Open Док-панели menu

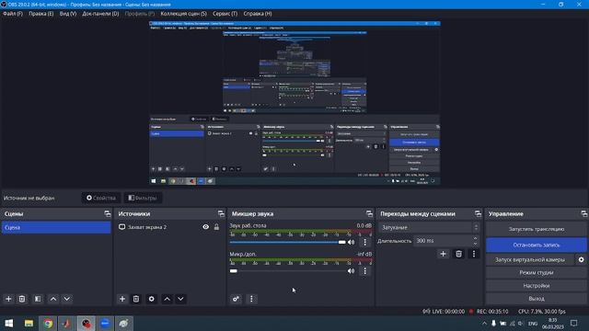pos(100,14)
